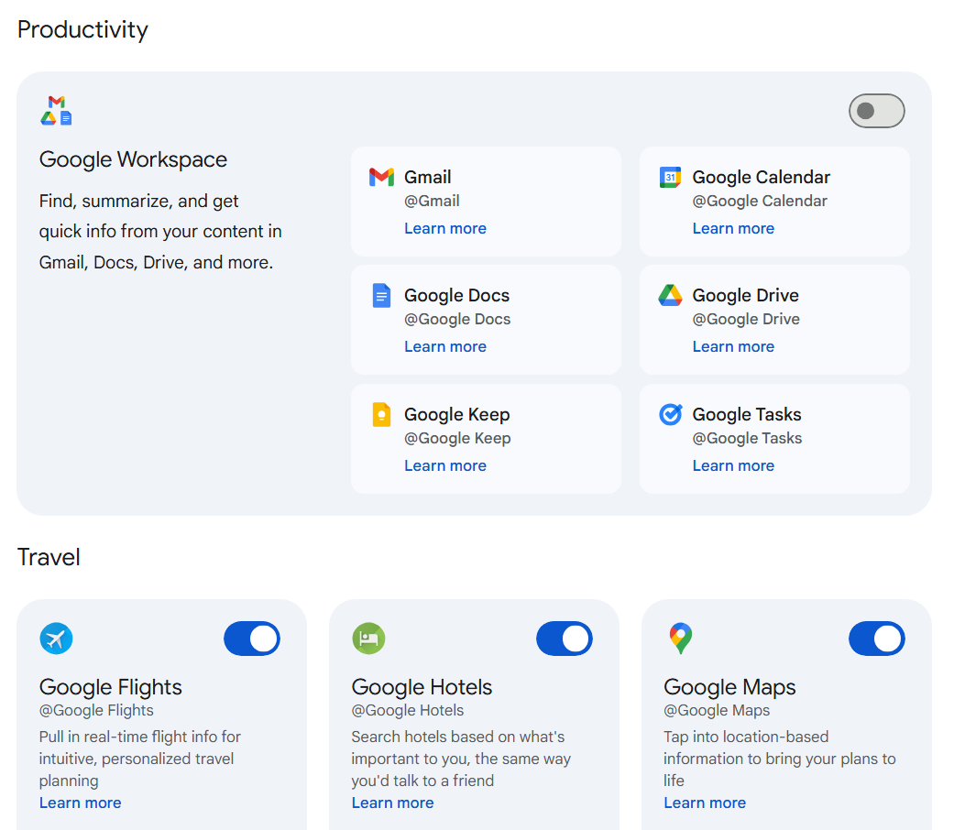Select the Google Tasks icon
This screenshot has height=830, width=954.
pyautogui.click(x=669, y=414)
